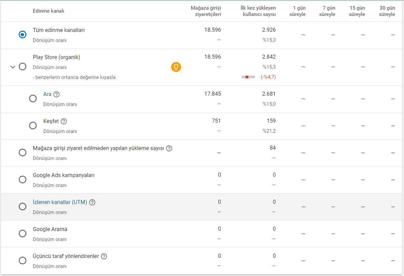Click the orange lightbulb insight icon
Screen dimensions: 404x276
(176, 67)
